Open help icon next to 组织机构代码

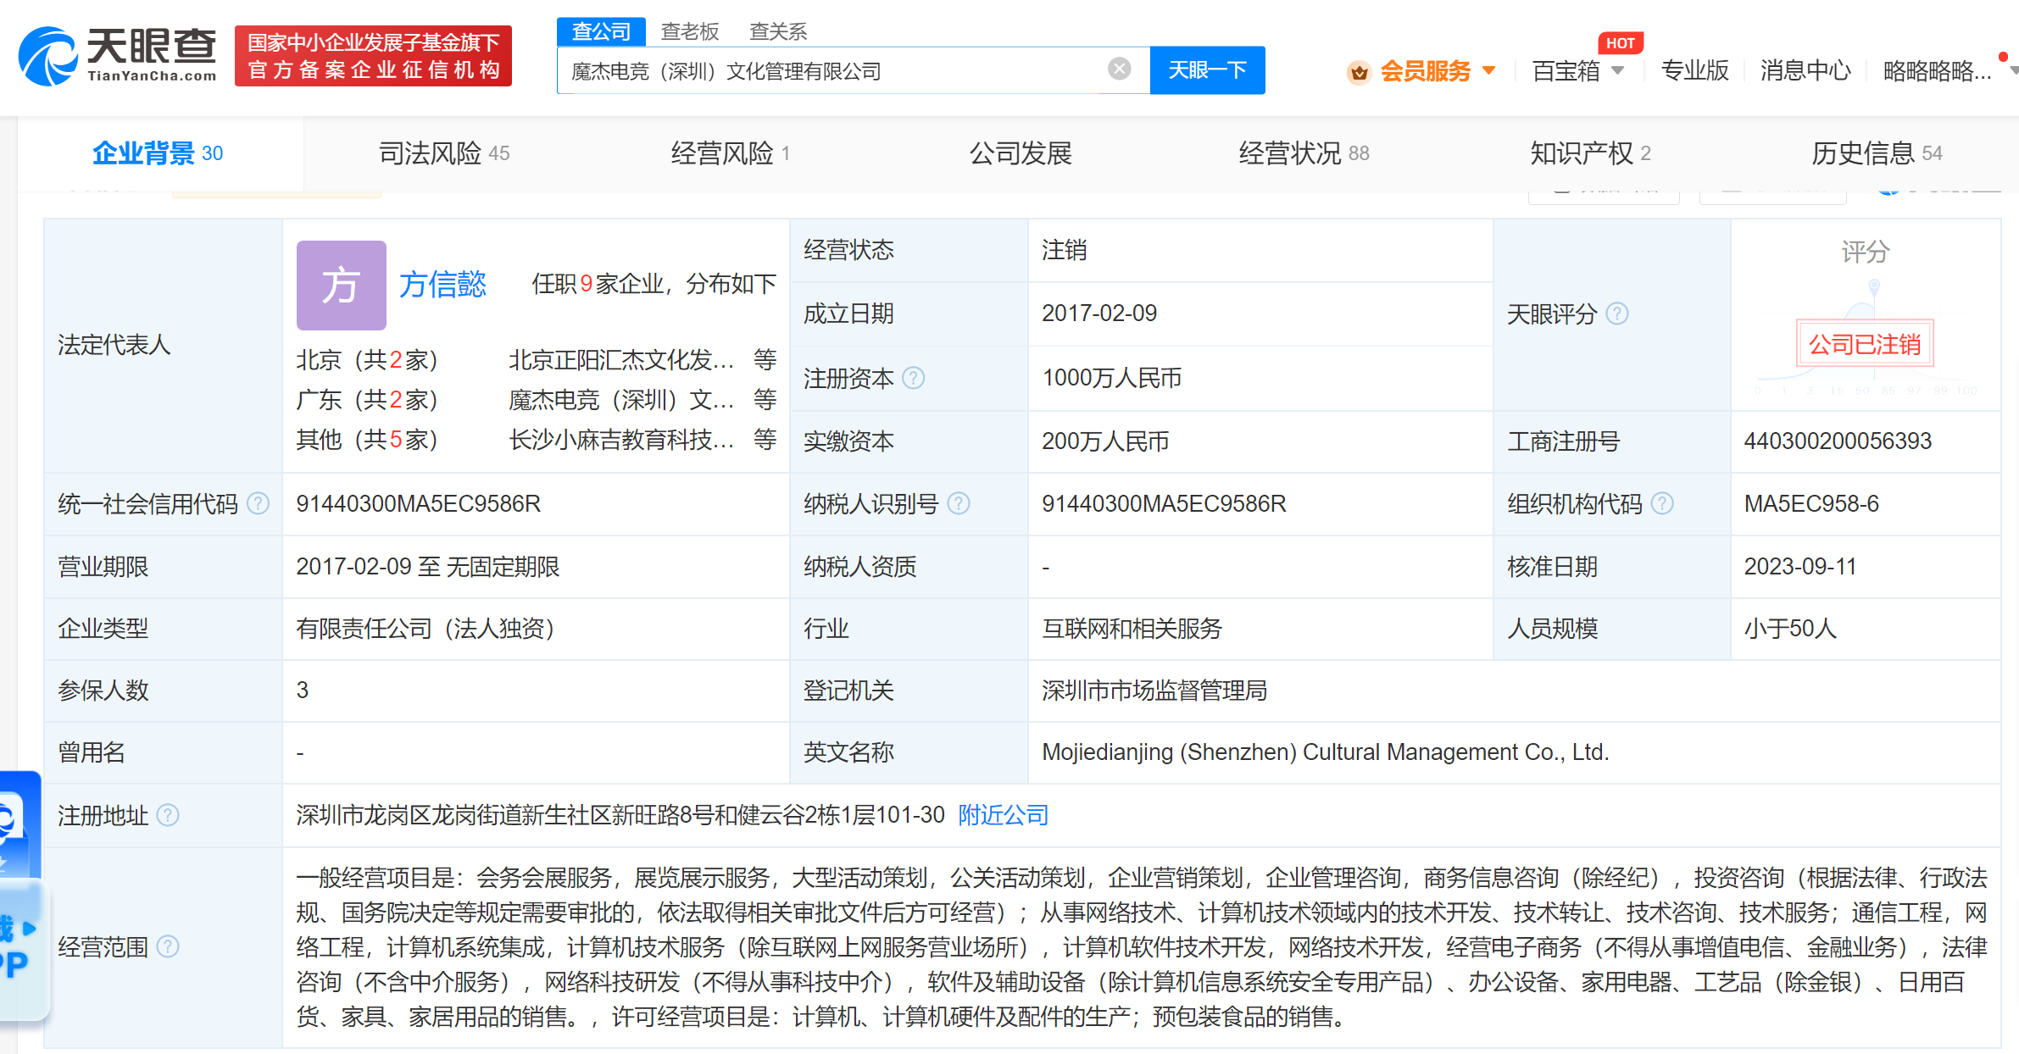pyautogui.click(x=1663, y=503)
